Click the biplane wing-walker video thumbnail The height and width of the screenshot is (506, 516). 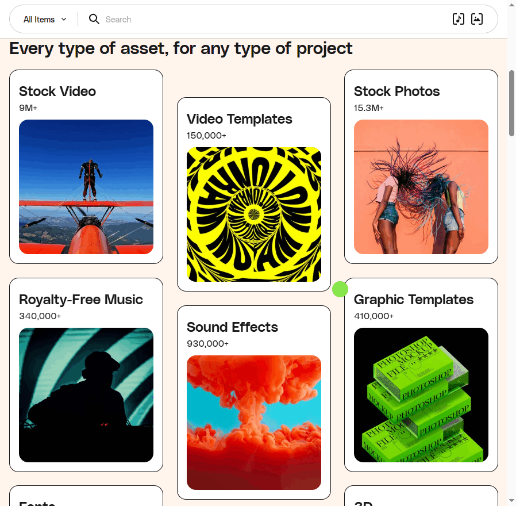pyautogui.click(x=86, y=187)
